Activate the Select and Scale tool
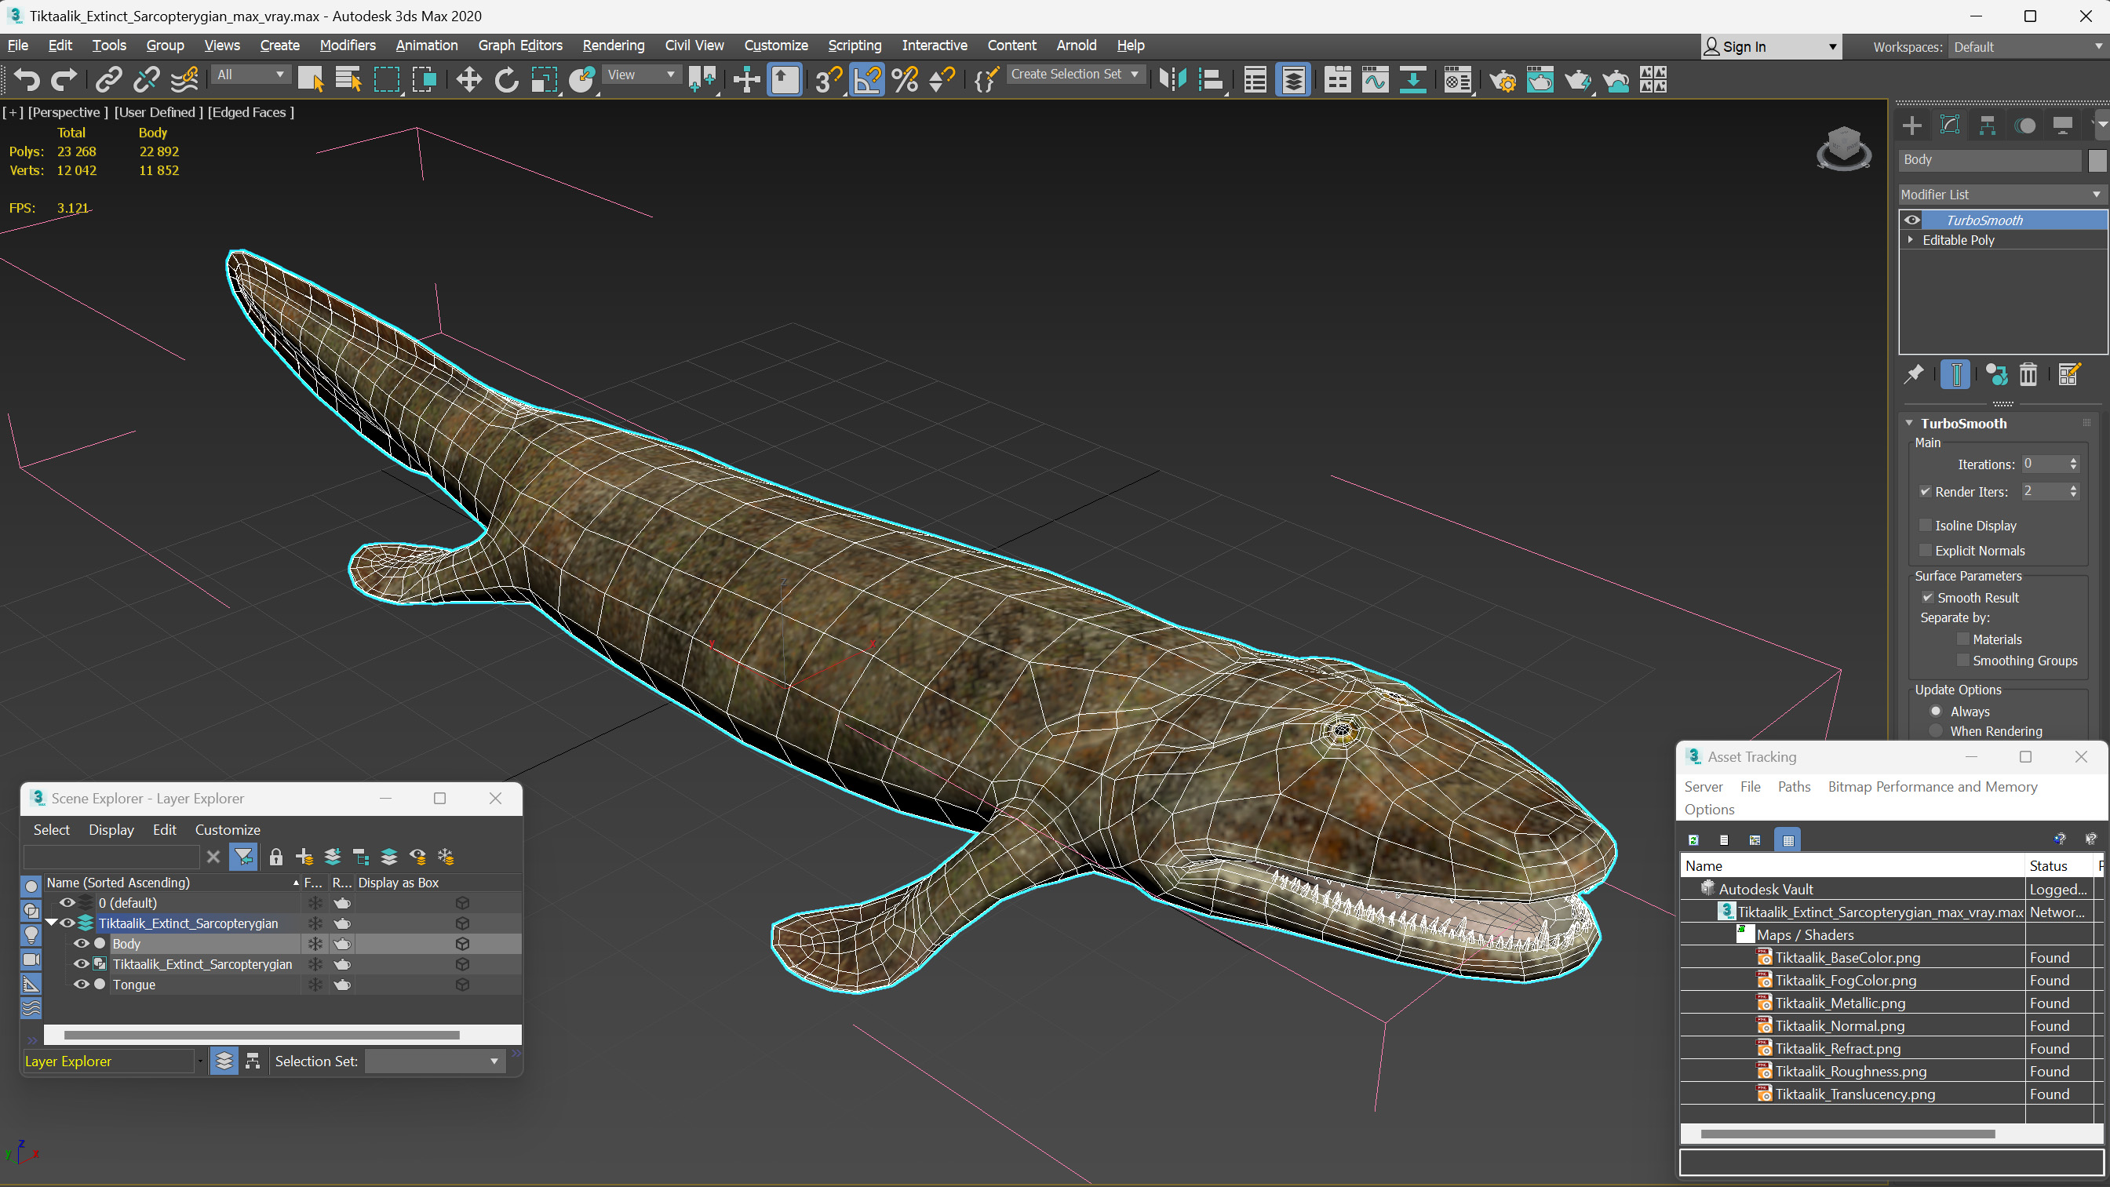 (x=544, y=79)
